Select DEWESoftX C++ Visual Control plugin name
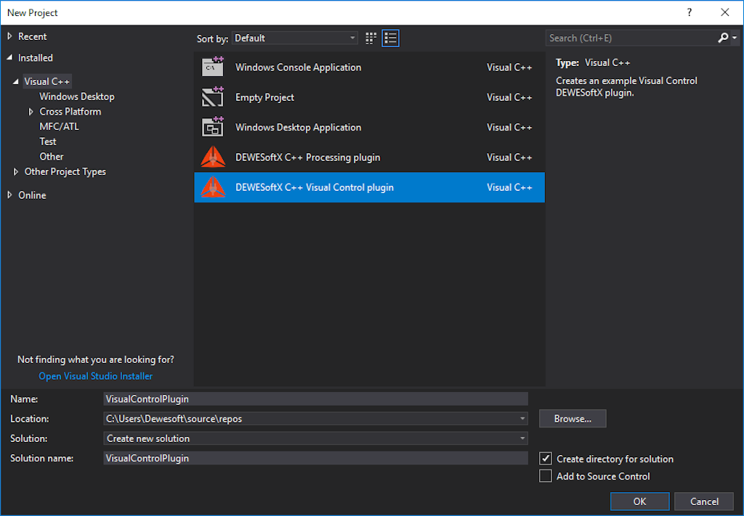The height and width of the screenshot is (516, 744). click(315, 187)
